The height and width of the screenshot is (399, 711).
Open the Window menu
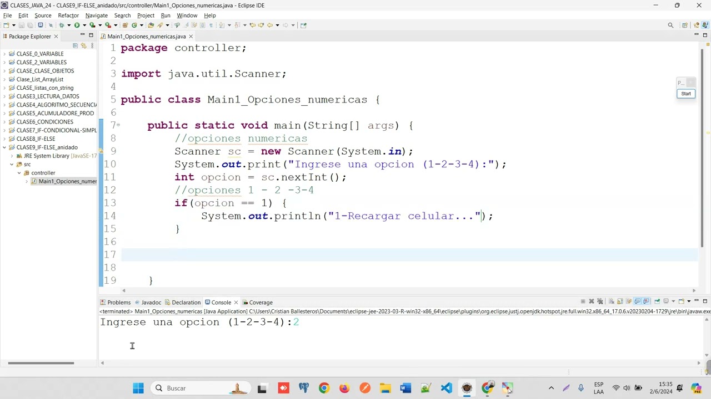click(187, 16)
